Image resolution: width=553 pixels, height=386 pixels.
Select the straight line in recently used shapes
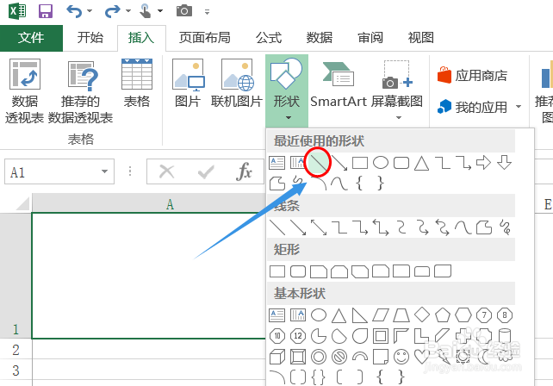tap(318, 163)
